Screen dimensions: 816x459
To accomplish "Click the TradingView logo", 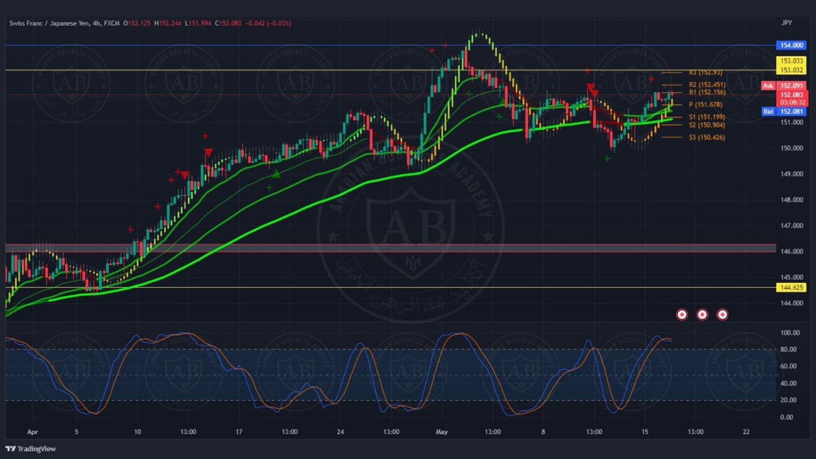I will 30,449.
